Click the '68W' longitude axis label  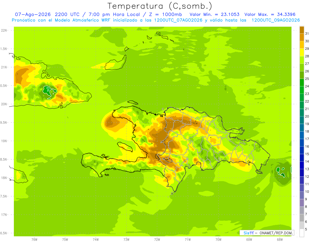[280, 240]
